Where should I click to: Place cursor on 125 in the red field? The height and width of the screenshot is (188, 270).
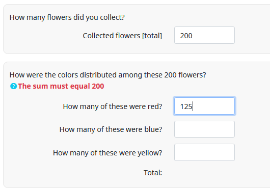pos(186,106)
